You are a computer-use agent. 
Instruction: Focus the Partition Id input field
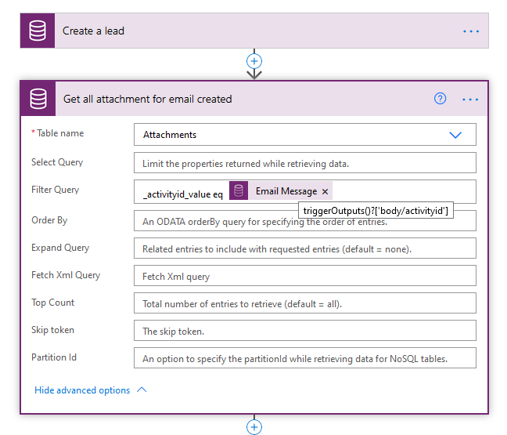(304, 359)
